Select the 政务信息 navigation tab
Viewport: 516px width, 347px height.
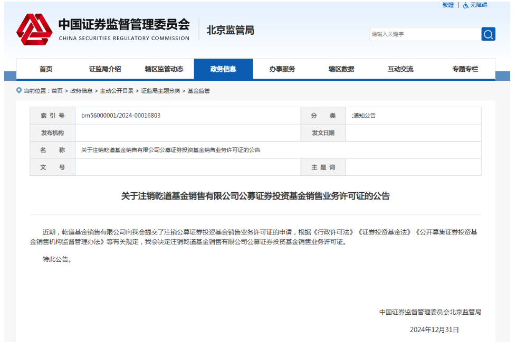click(x=224, y=69)
